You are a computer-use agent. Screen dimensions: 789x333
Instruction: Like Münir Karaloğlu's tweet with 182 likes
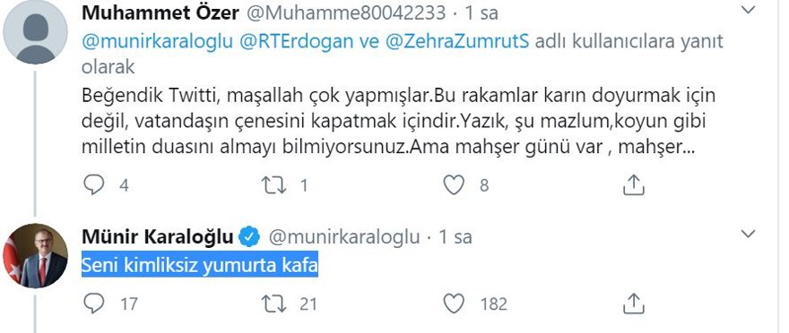(x=454, y=303)
